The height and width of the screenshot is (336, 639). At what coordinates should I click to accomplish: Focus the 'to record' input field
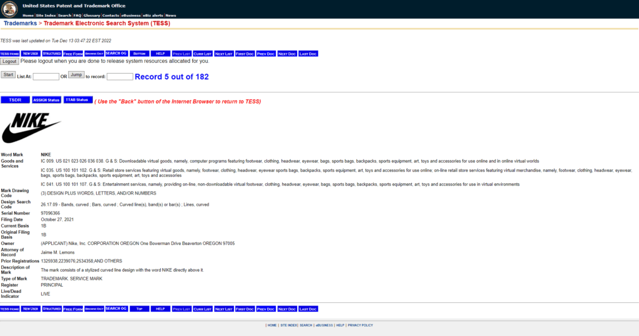(x=120, y=77)
